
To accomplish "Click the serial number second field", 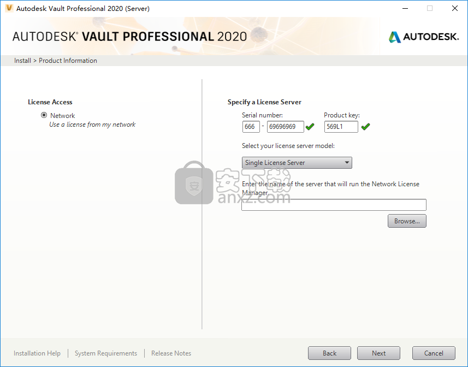I will click(x=286, y=127).
